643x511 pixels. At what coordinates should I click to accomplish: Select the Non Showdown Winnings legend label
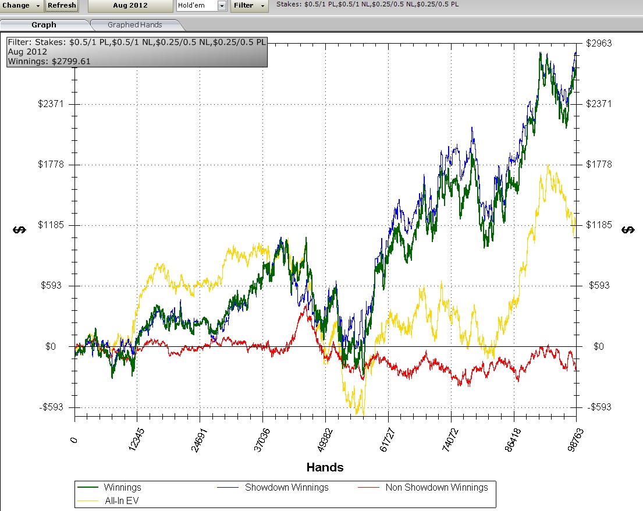tap(436, 488)
